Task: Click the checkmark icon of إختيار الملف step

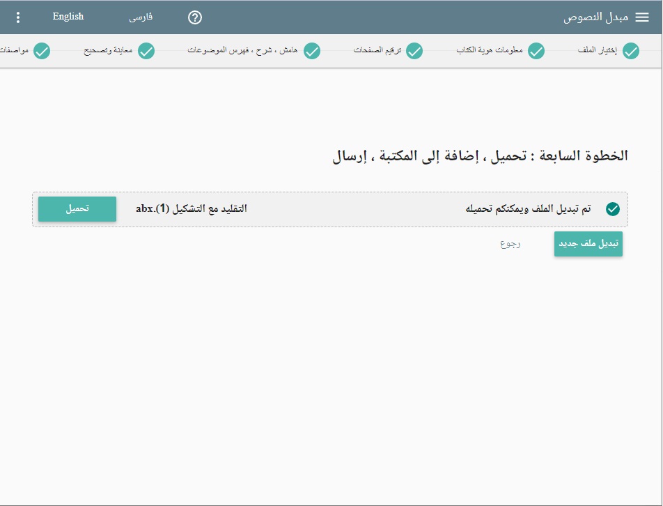Action: (x=631, y=51)
